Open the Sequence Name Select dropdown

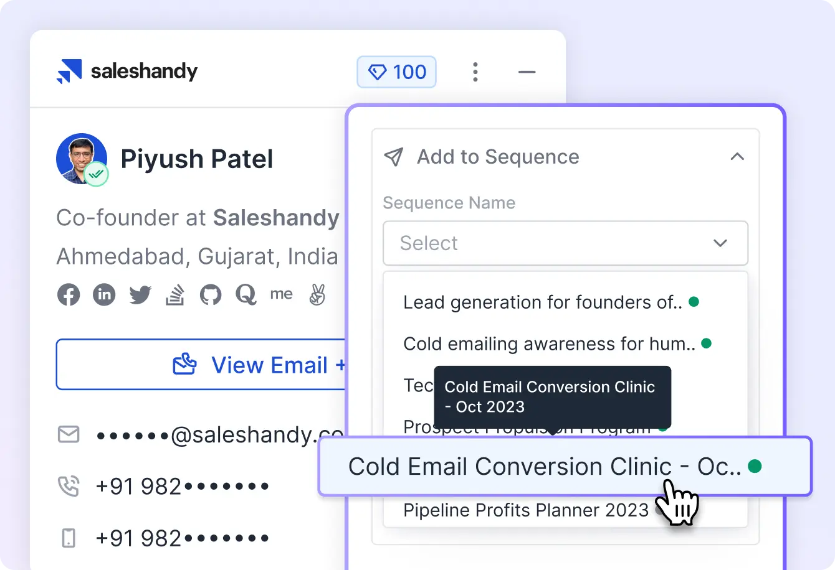coord(565,243)
